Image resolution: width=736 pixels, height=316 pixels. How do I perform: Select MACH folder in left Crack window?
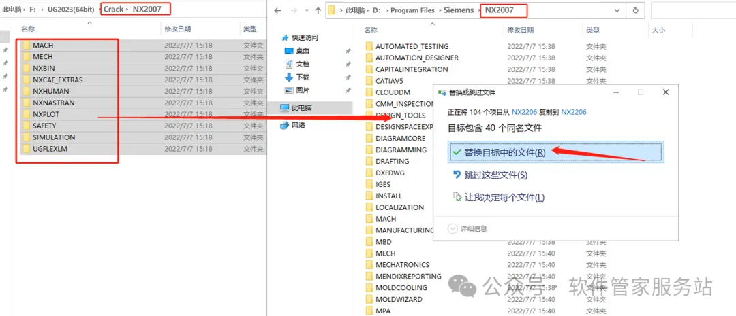(43, 46)
